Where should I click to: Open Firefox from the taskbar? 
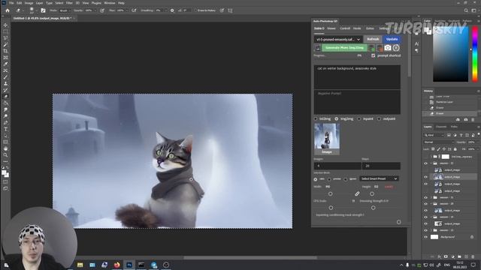point(117,265)
